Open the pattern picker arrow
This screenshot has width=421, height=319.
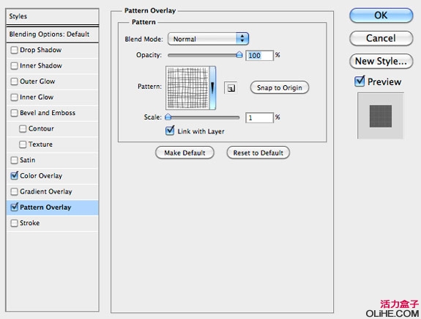point(212,88)
